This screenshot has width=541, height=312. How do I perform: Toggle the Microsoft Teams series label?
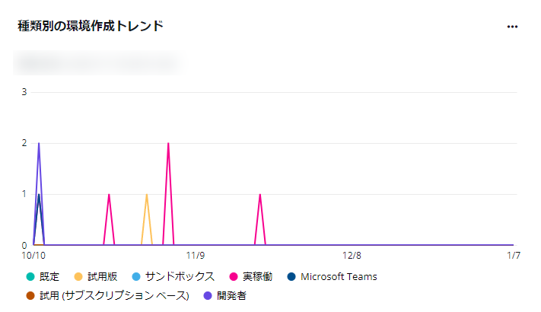[339, 276]
